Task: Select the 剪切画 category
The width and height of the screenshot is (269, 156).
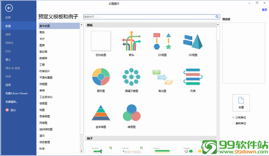Action: [x=43, y=52]
